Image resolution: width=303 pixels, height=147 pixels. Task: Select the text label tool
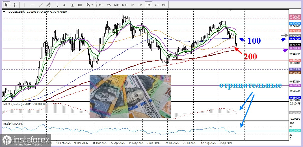coord(72,5)
